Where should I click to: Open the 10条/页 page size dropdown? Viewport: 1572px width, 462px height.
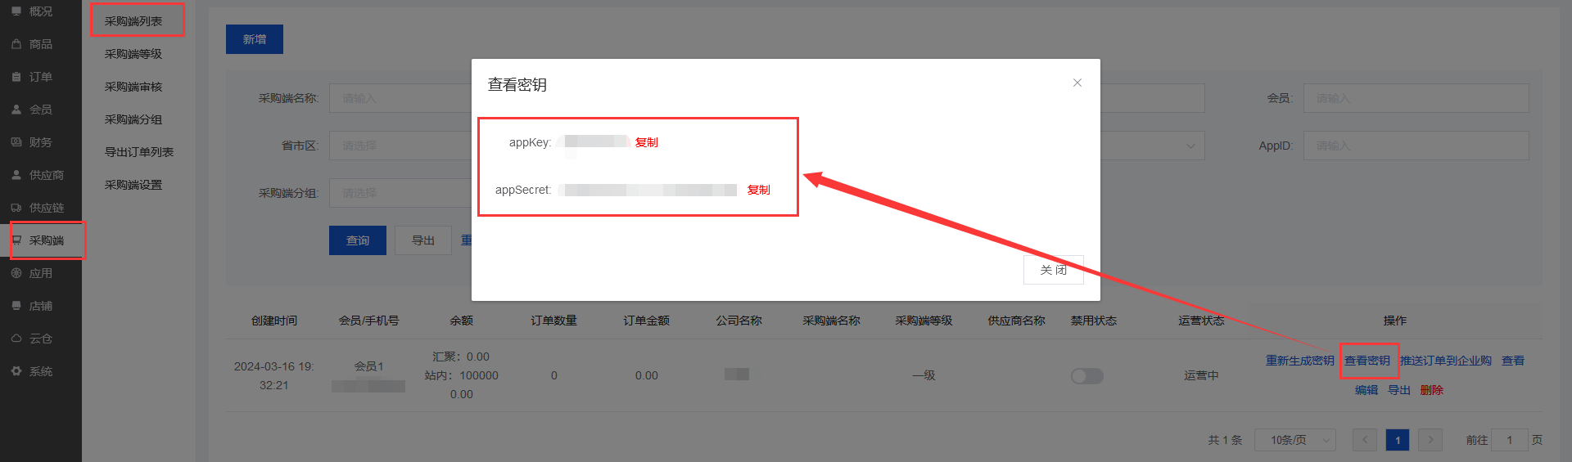pyautogui.click(x=1295, y=440)
